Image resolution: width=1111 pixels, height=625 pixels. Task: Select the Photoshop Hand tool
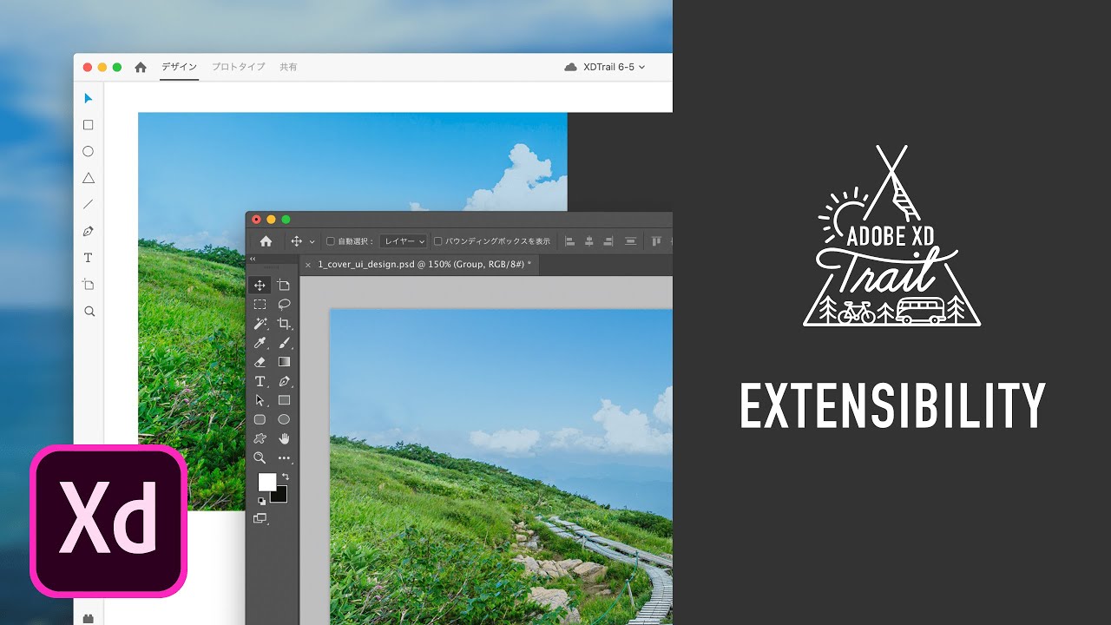pos(284,438)
